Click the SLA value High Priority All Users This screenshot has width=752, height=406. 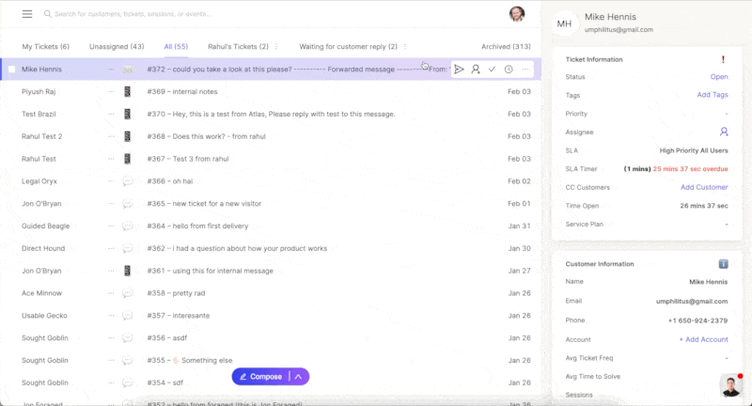(694, 150)
